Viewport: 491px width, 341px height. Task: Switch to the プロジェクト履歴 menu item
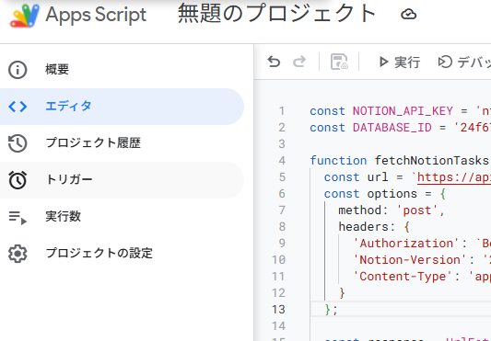(122, 143)
